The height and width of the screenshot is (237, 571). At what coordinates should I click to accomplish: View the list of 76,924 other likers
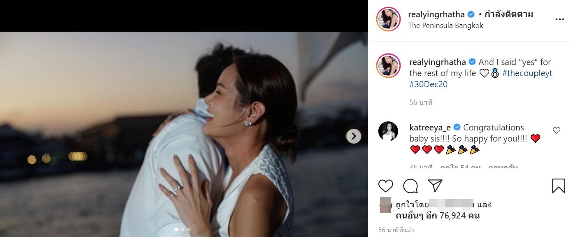[438, 215]
